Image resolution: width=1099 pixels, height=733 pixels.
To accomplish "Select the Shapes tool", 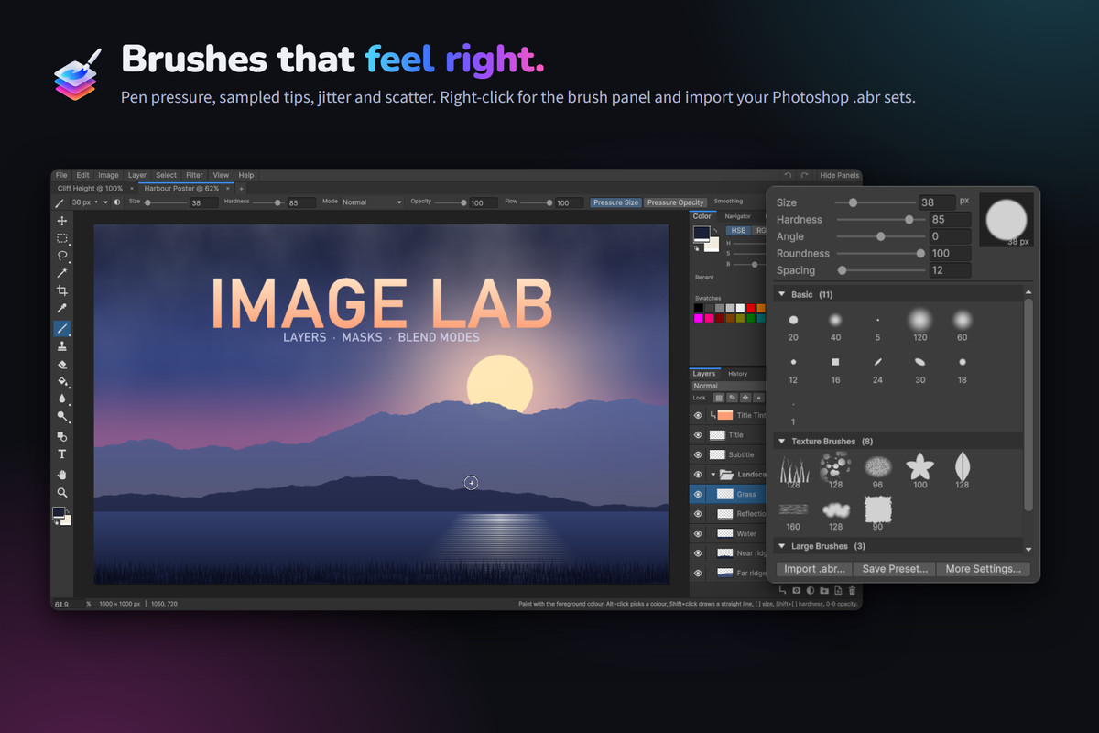I will click(x=62, y=436).
